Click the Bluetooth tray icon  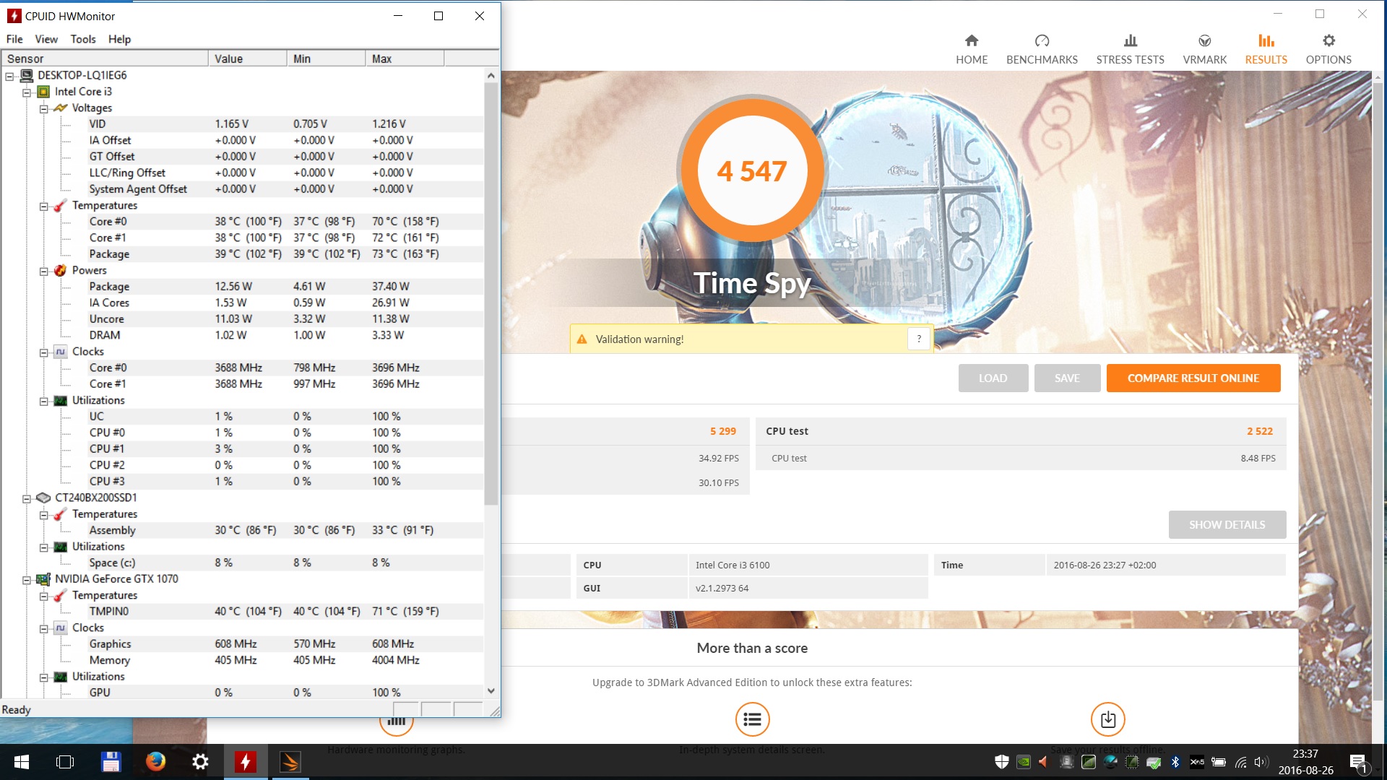[1175, 761]
